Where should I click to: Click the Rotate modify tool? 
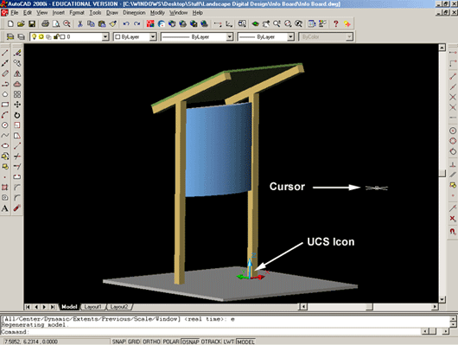(x=17, y=115)
